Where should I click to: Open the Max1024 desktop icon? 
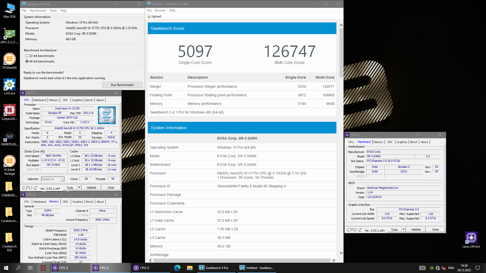9,10
